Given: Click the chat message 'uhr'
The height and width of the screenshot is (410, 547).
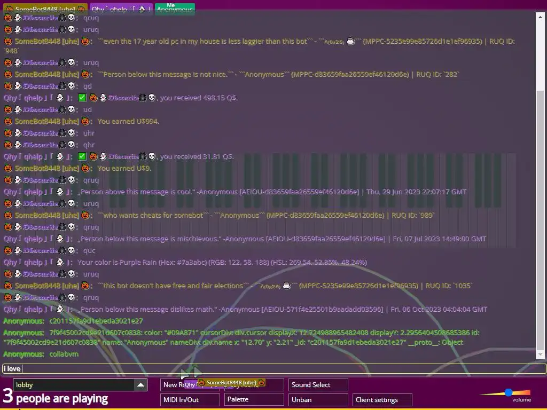Looking at the screenshot, I should tap(89, 133).
